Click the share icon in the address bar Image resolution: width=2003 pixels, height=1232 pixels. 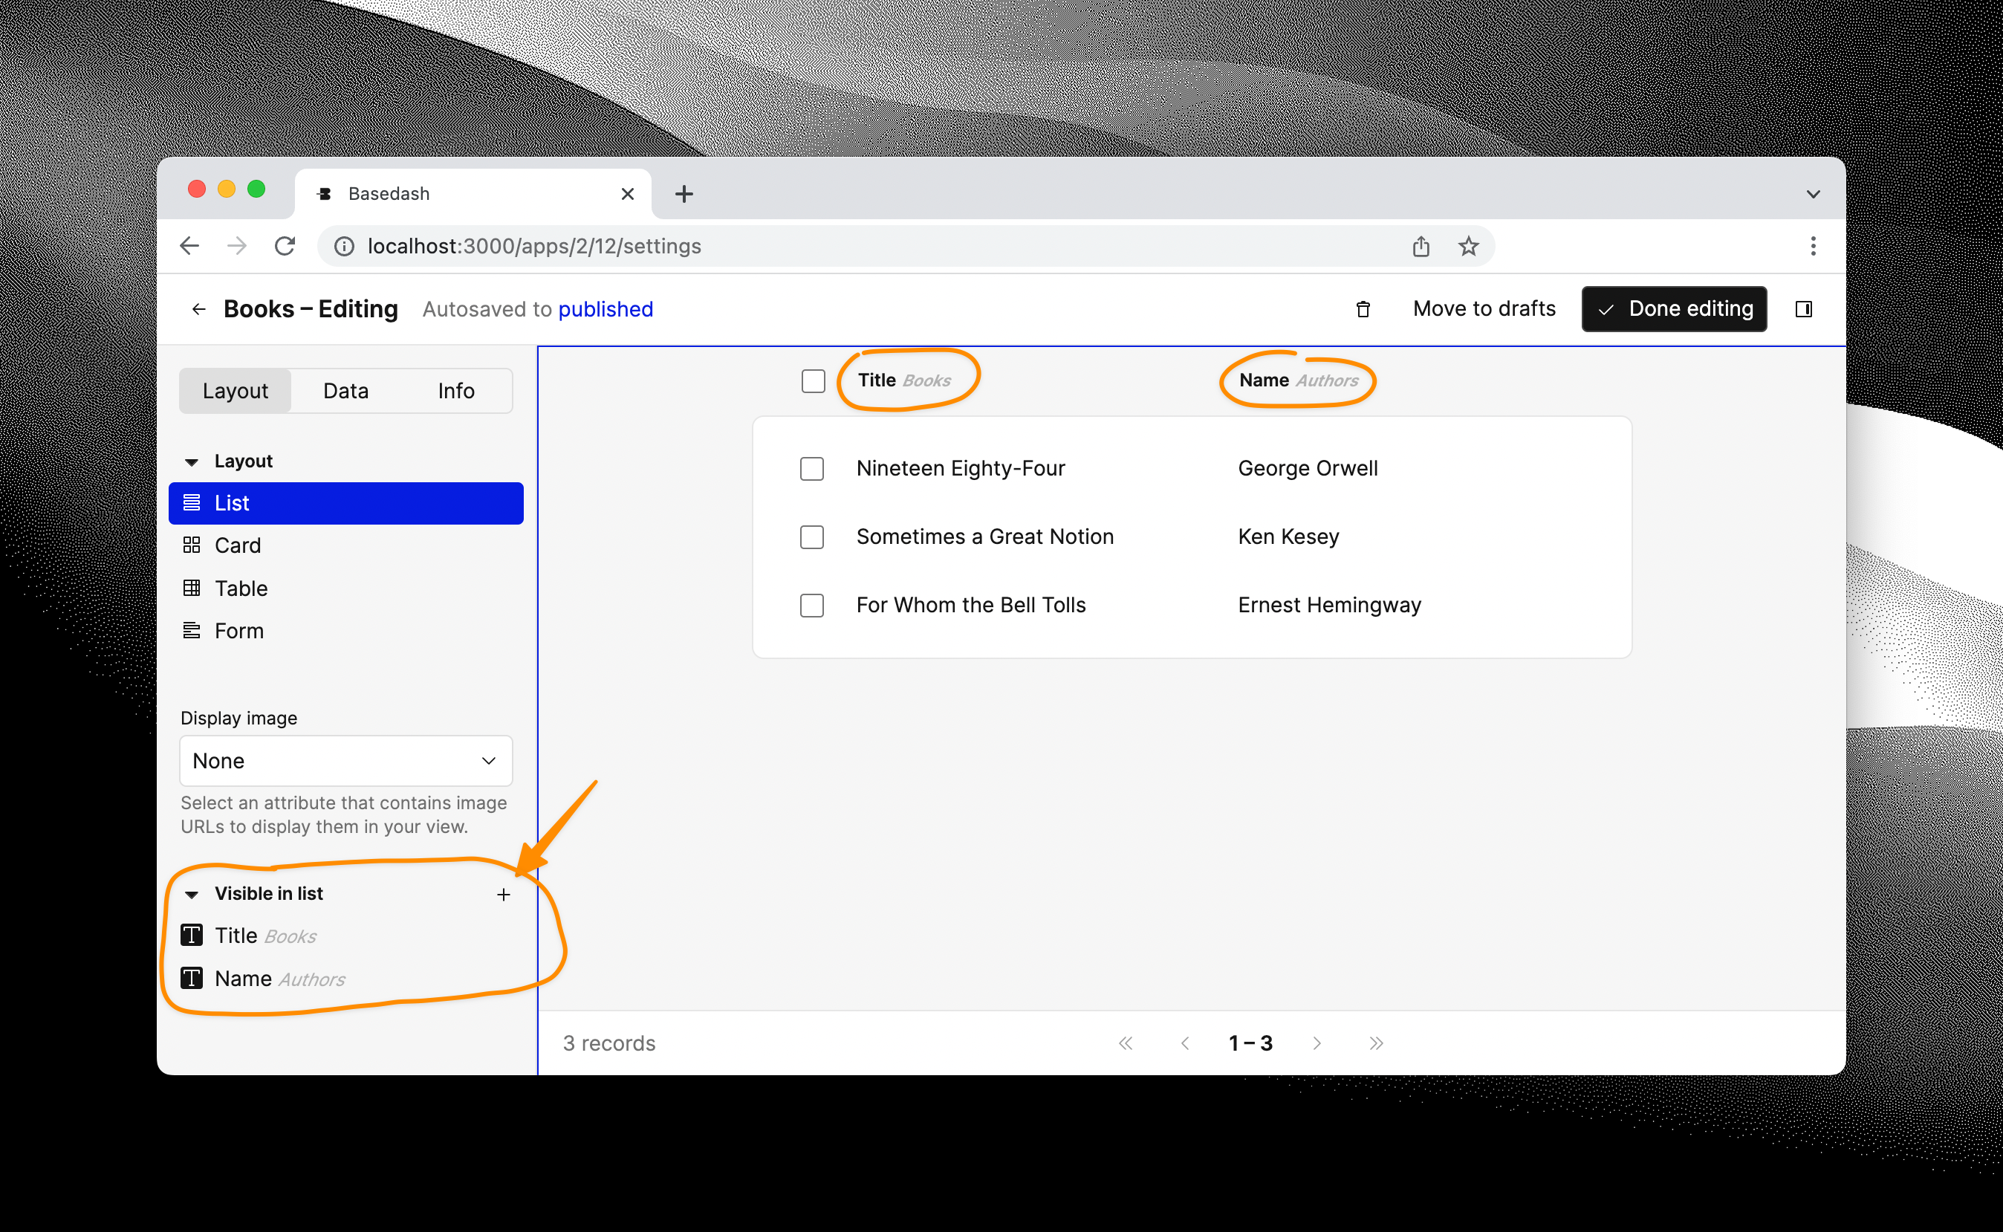pyautogui.click(x=1421, y=246)
